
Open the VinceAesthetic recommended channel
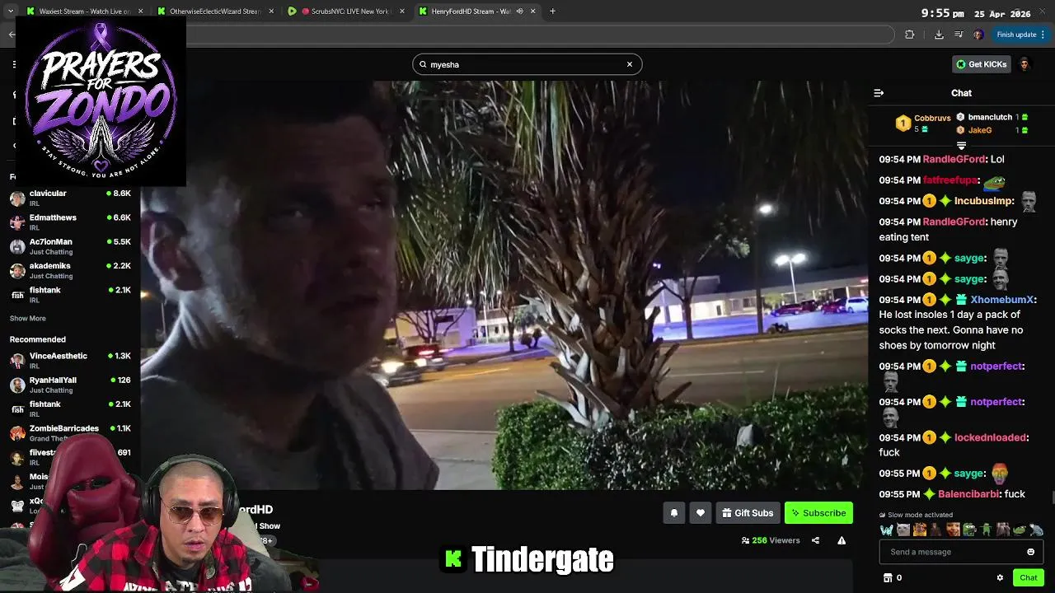point(70,361)
